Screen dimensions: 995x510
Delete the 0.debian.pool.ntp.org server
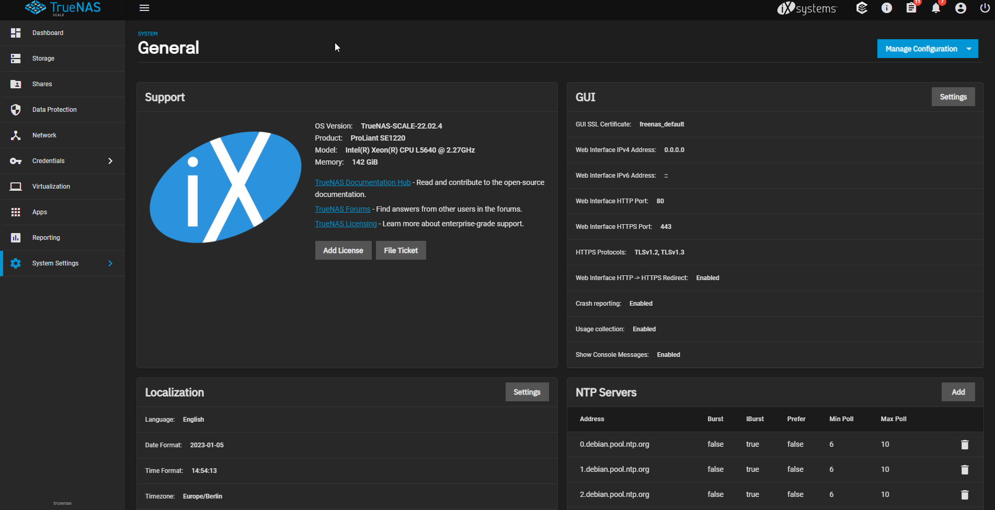(965, 445)
